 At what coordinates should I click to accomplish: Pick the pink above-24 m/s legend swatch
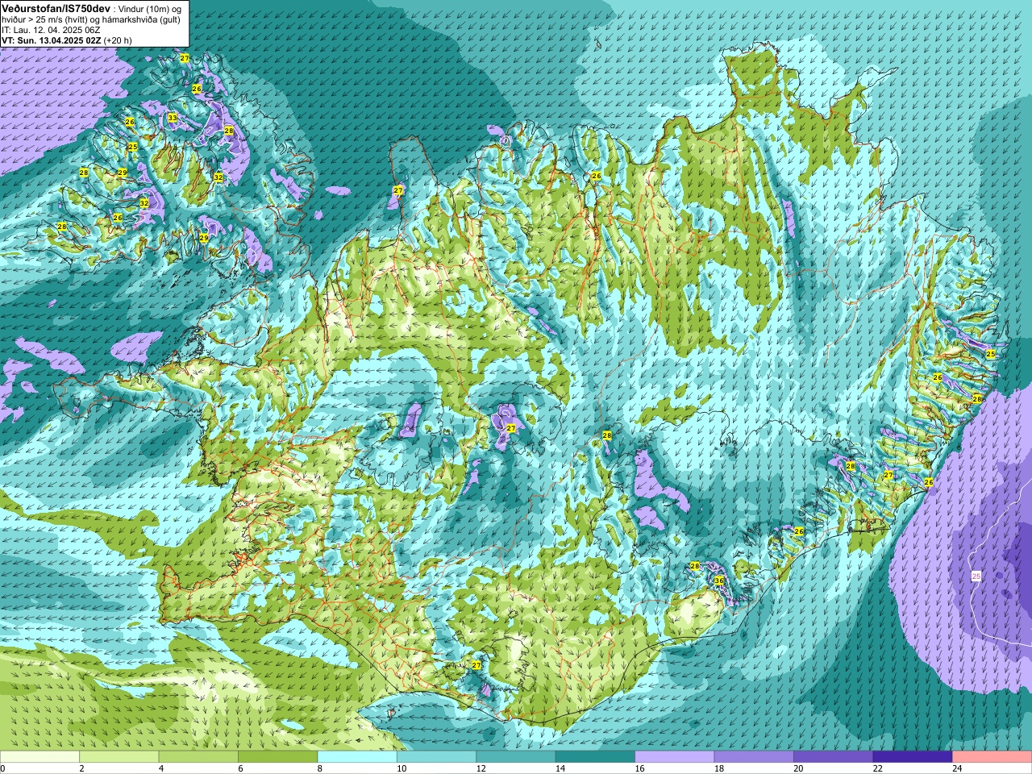coord(992,756)
